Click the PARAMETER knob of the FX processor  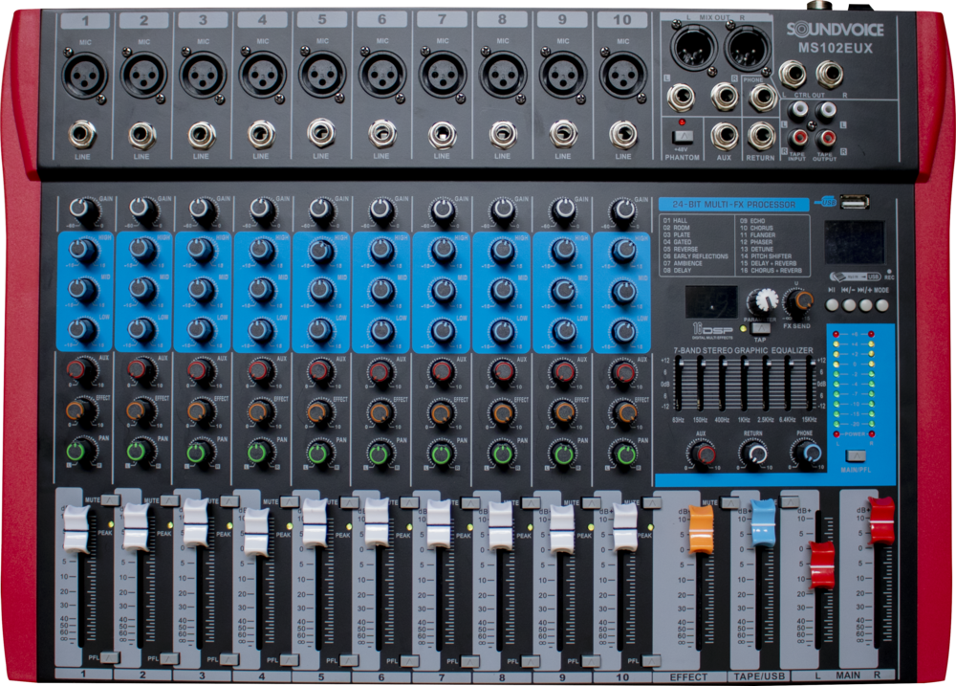(762, 301)
